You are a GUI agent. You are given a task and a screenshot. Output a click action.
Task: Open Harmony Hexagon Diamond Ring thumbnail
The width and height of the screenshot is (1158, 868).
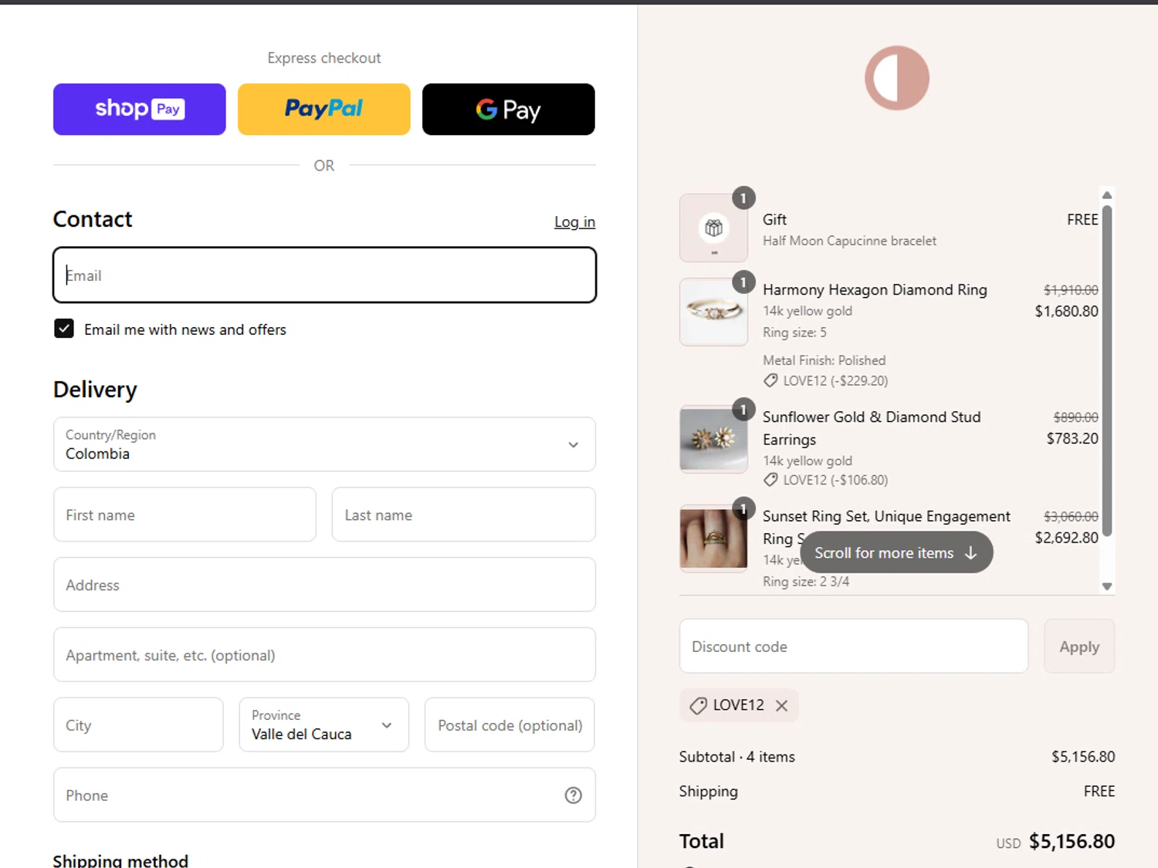click(713, 312)
